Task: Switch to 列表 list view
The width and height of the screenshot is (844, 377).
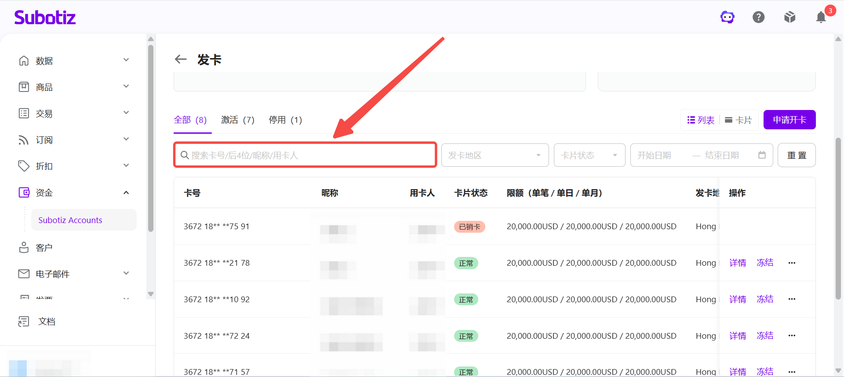Action: tap(701, 120)
